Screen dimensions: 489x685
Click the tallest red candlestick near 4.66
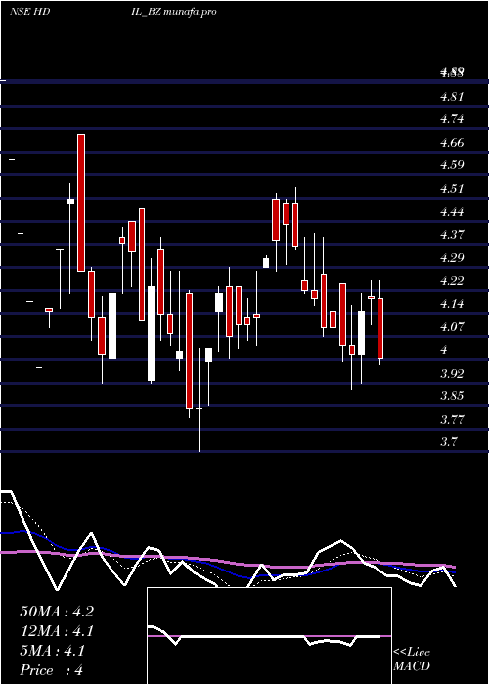tap(81, 204)
